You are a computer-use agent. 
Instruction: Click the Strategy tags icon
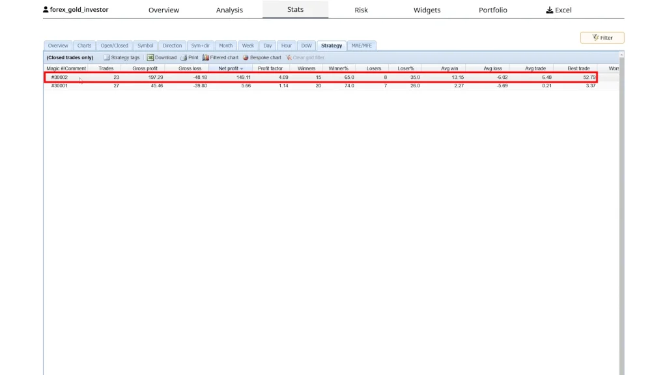(x=107, y=57)
